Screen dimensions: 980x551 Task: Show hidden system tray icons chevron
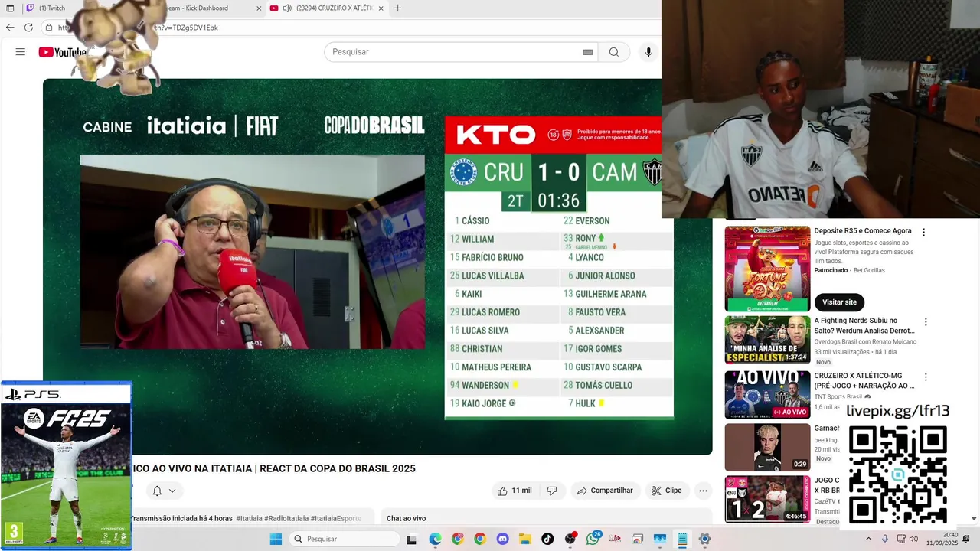(868, 539)
